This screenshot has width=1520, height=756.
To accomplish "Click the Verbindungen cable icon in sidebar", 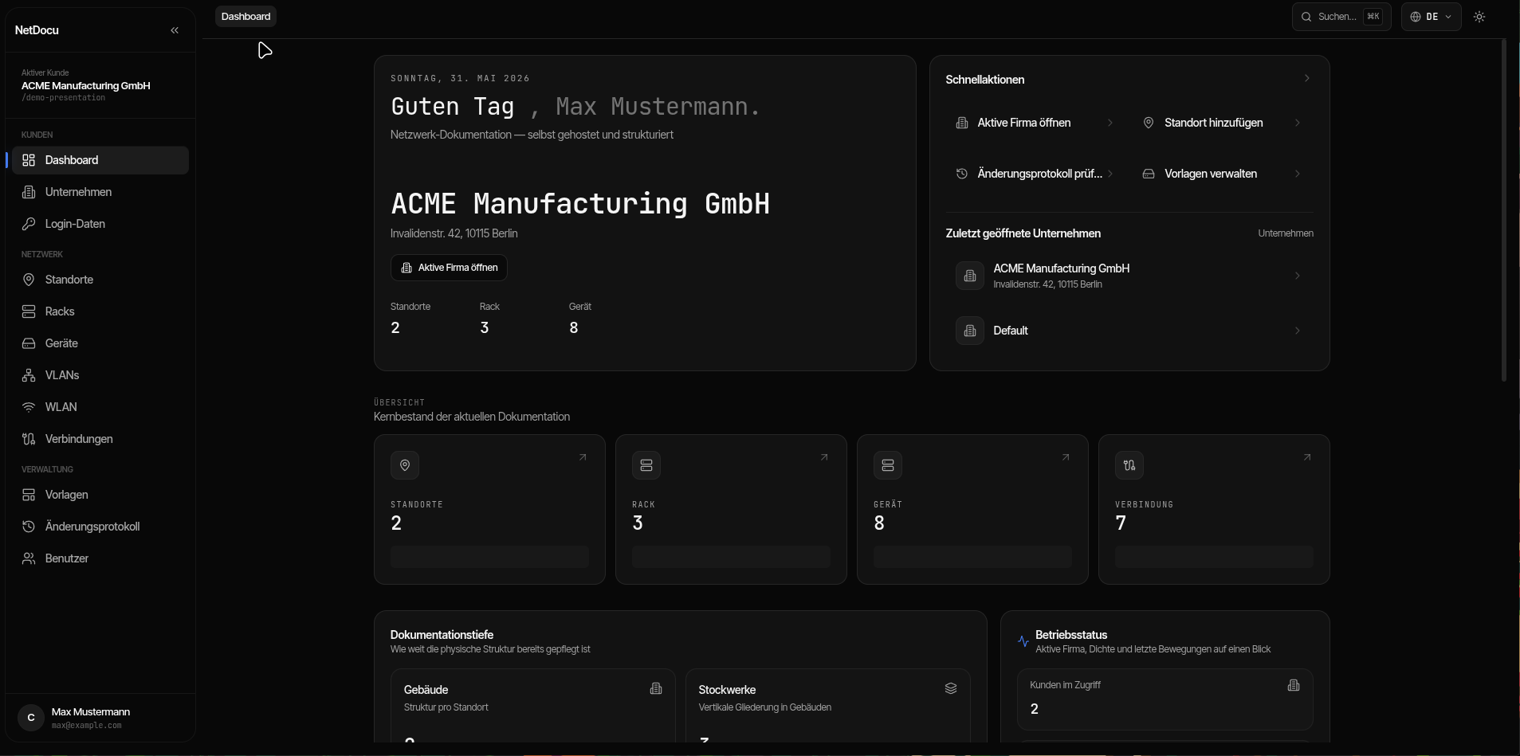I will click(29, 439).
